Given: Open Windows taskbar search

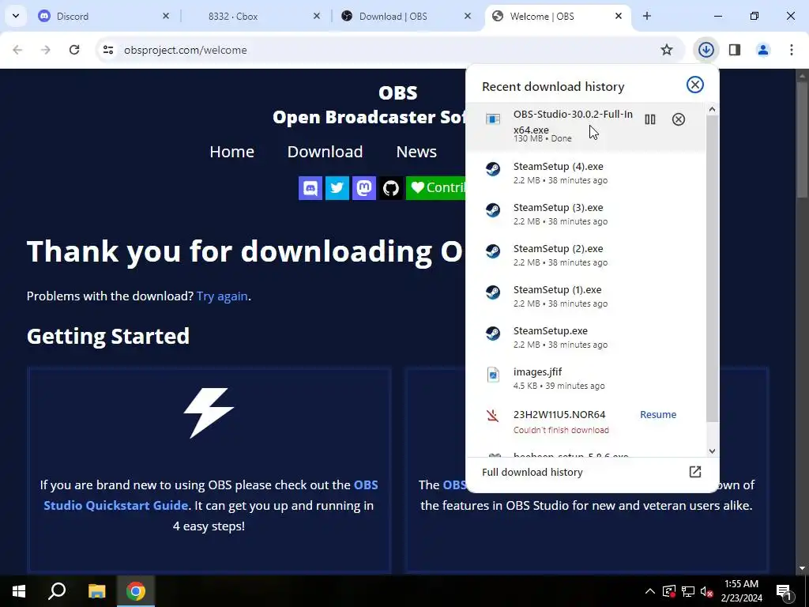Looking at the screenshot, I should (57, 591).
